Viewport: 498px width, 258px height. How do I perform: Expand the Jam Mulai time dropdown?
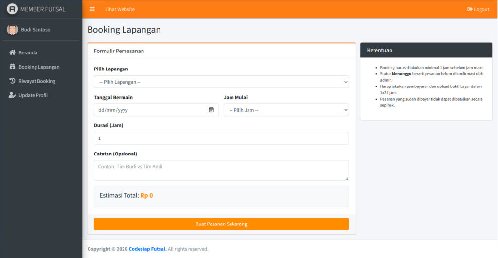click(x=286, y=110)
